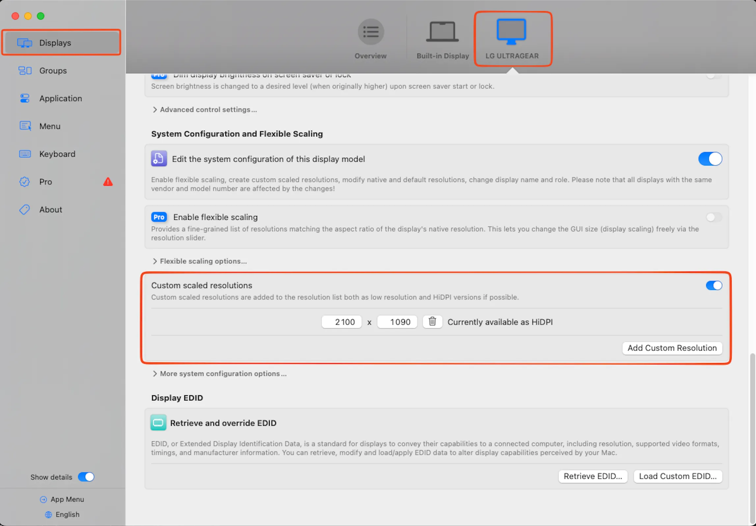Click the trash icon to delete the 2100 x 1090 resolution
Viewport: 756px width, 526px height.
point(432,322)
